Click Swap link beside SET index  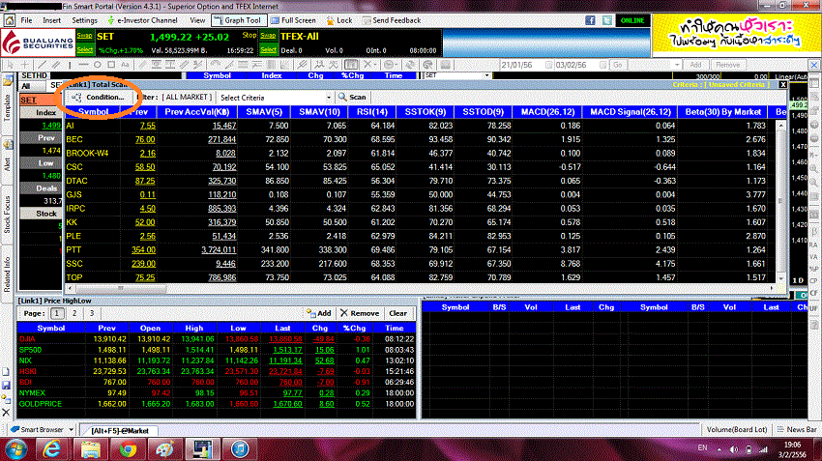click(84, 36)
